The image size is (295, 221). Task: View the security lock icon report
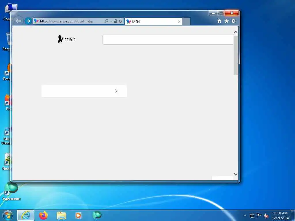pyautogui.click(x=116, y=21)
